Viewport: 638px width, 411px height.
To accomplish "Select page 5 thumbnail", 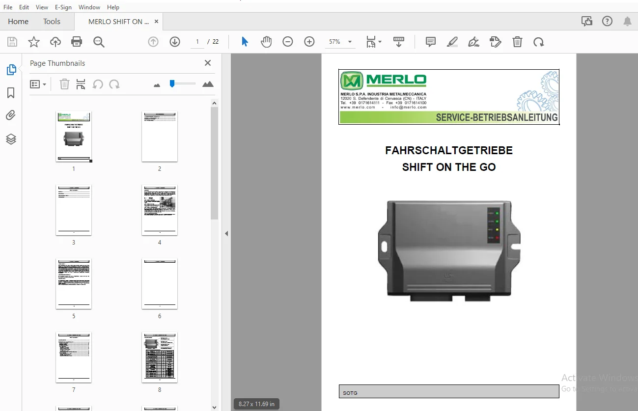I will pos(74,284).
